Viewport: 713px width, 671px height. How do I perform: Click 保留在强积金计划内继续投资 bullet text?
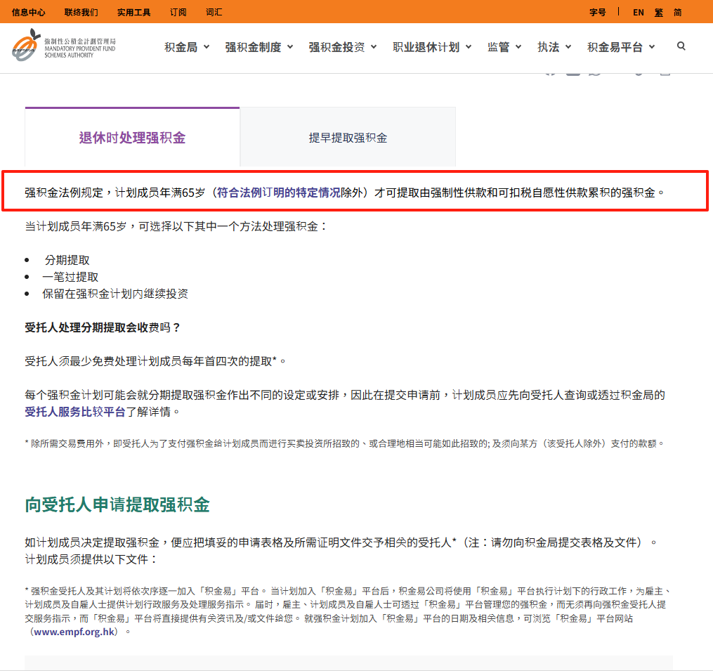(x=115, y=294)
